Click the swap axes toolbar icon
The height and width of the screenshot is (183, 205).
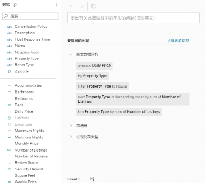[x=94, y=6]
